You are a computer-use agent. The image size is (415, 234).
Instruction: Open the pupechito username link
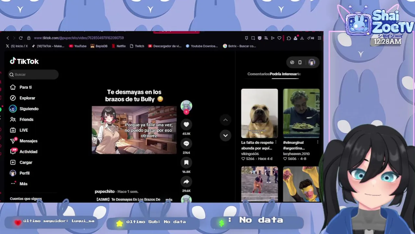point(105,191)
